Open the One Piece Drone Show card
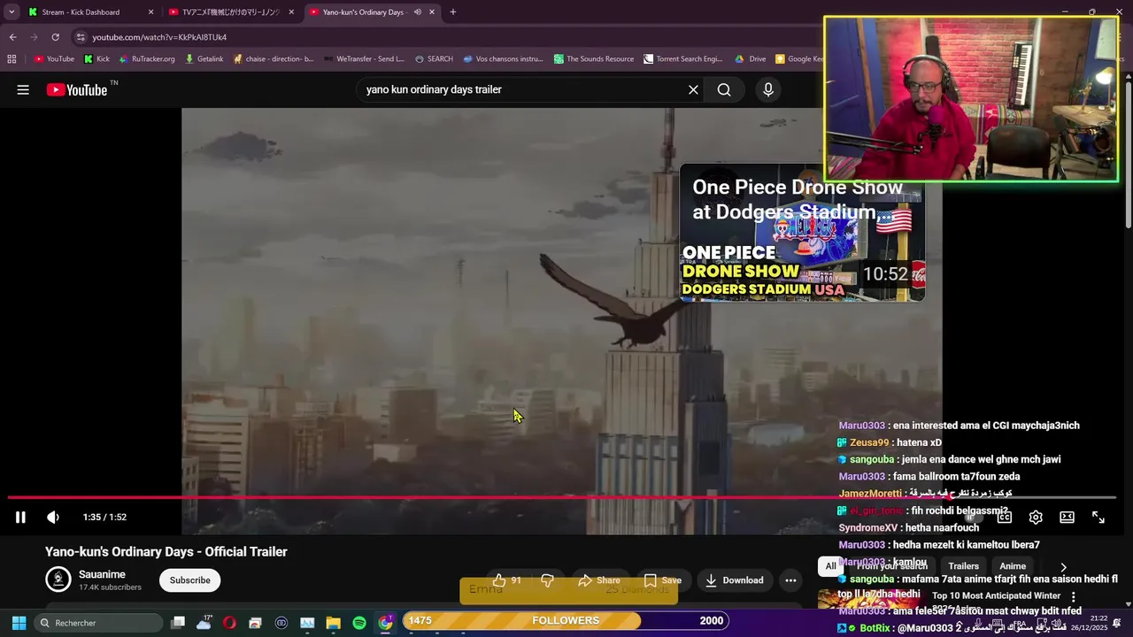Screen dimensions: 1133x637 click(x=802, y=233)
